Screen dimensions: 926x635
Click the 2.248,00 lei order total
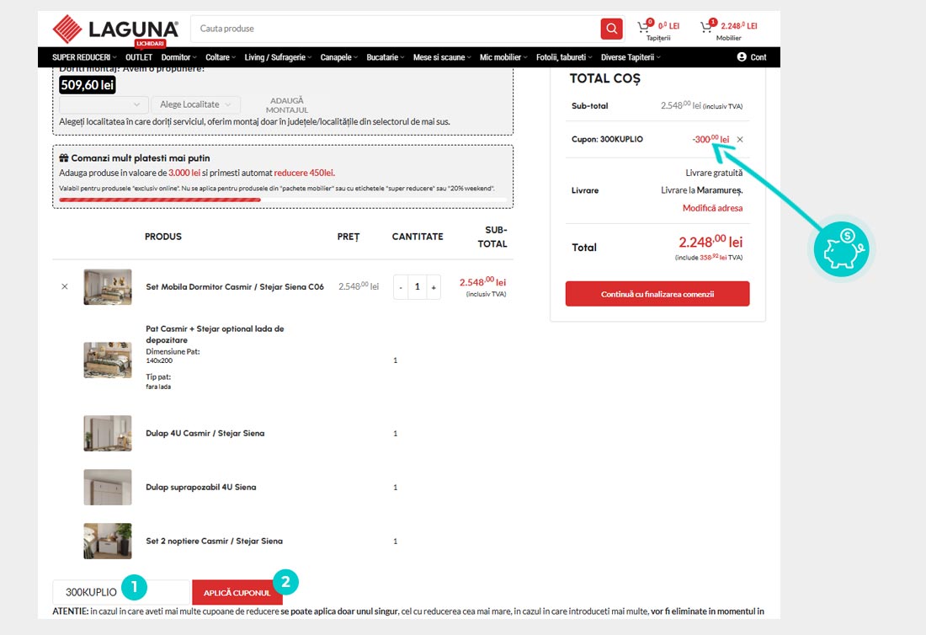point(710,242)
